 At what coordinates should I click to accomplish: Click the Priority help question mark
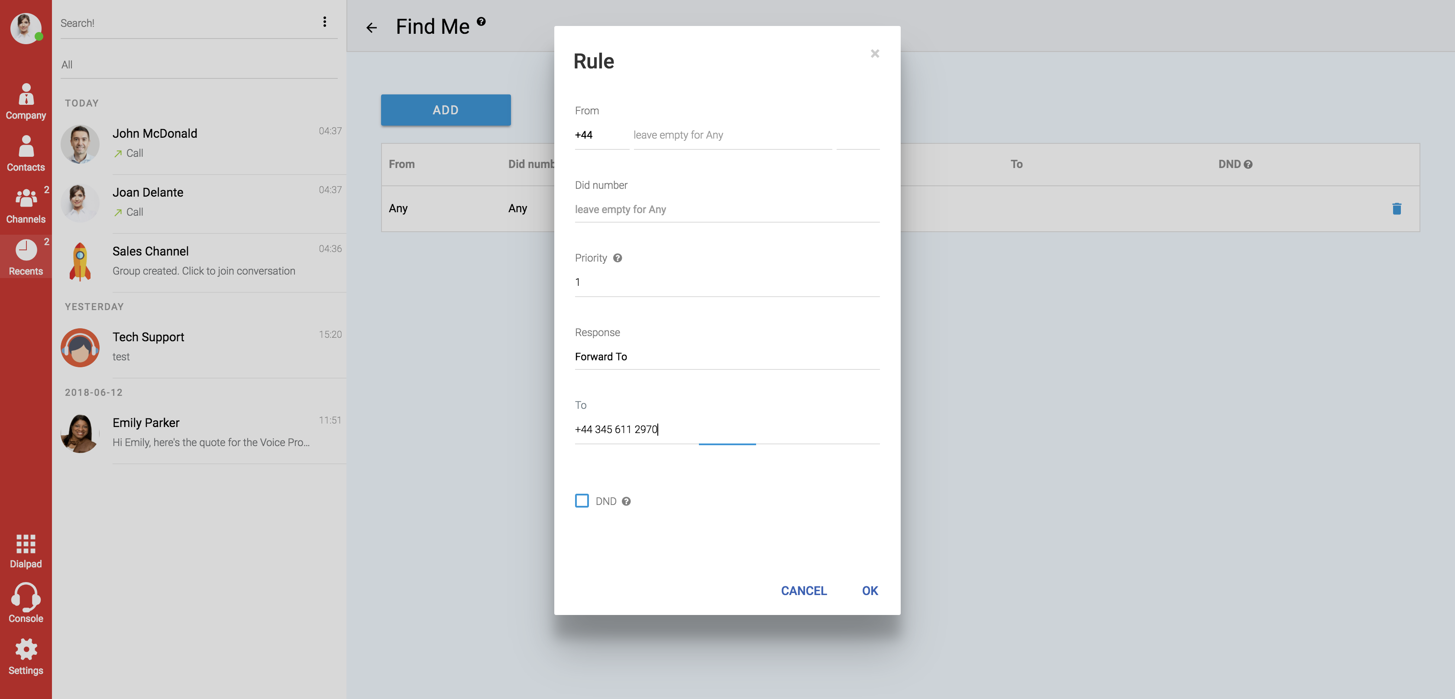tap(618, 258)
